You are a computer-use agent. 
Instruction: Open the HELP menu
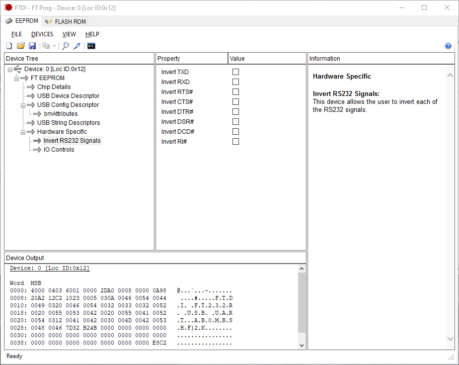(x=92, y=34)
